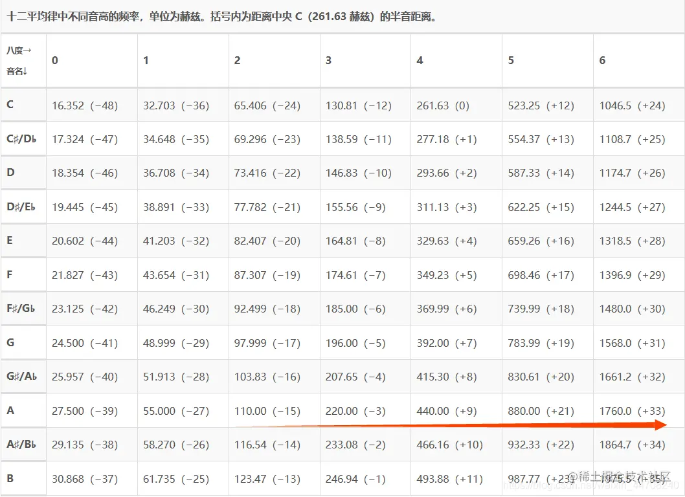Click the octave column header 2
This screenshot has height=497, width=685.
(x=275, y=60)
